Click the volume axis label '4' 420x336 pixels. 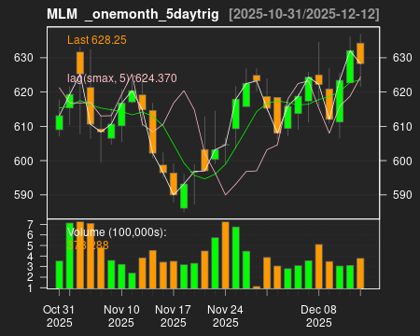coord(30,257)
